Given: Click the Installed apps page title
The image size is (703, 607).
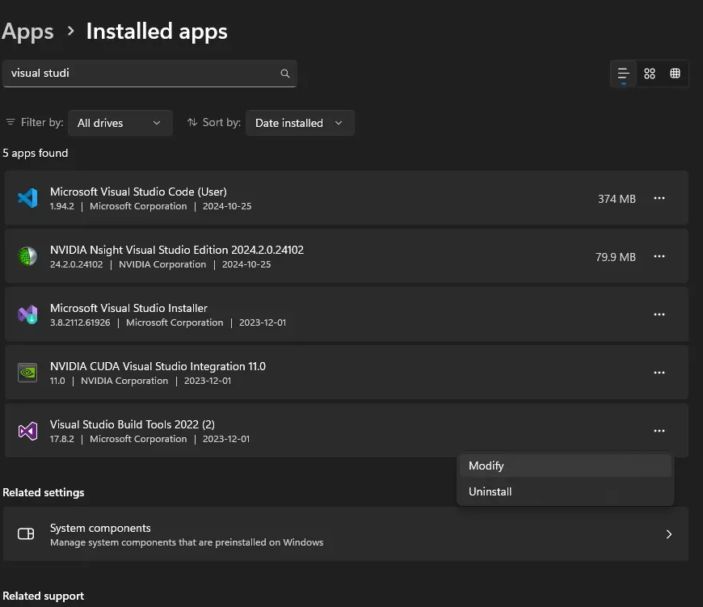Looking at the screenshot, I should (157, 32).
